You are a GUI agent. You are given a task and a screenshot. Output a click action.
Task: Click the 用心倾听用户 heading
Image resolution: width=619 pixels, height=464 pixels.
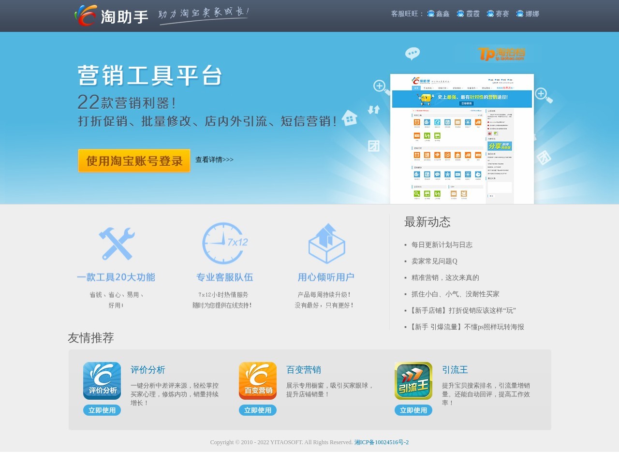tap(326, 277)
